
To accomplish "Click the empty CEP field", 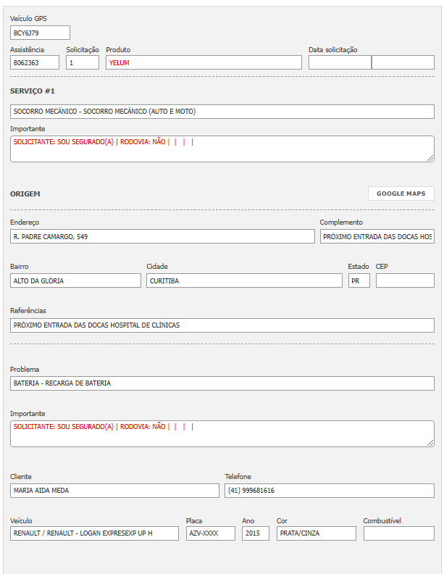I will [405, 280].
